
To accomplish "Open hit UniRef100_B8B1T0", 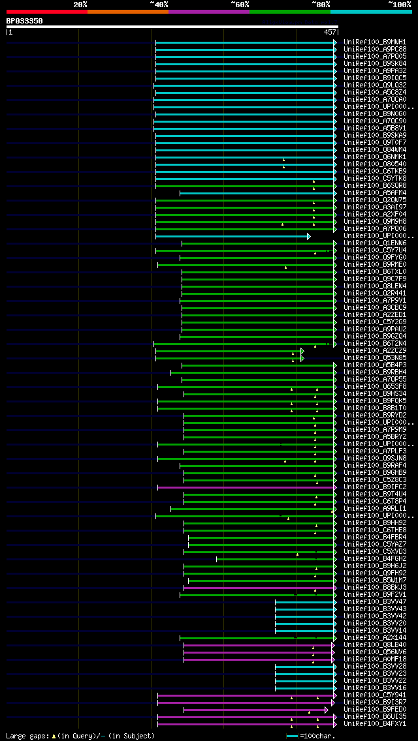I will click(x=375, y=408).
